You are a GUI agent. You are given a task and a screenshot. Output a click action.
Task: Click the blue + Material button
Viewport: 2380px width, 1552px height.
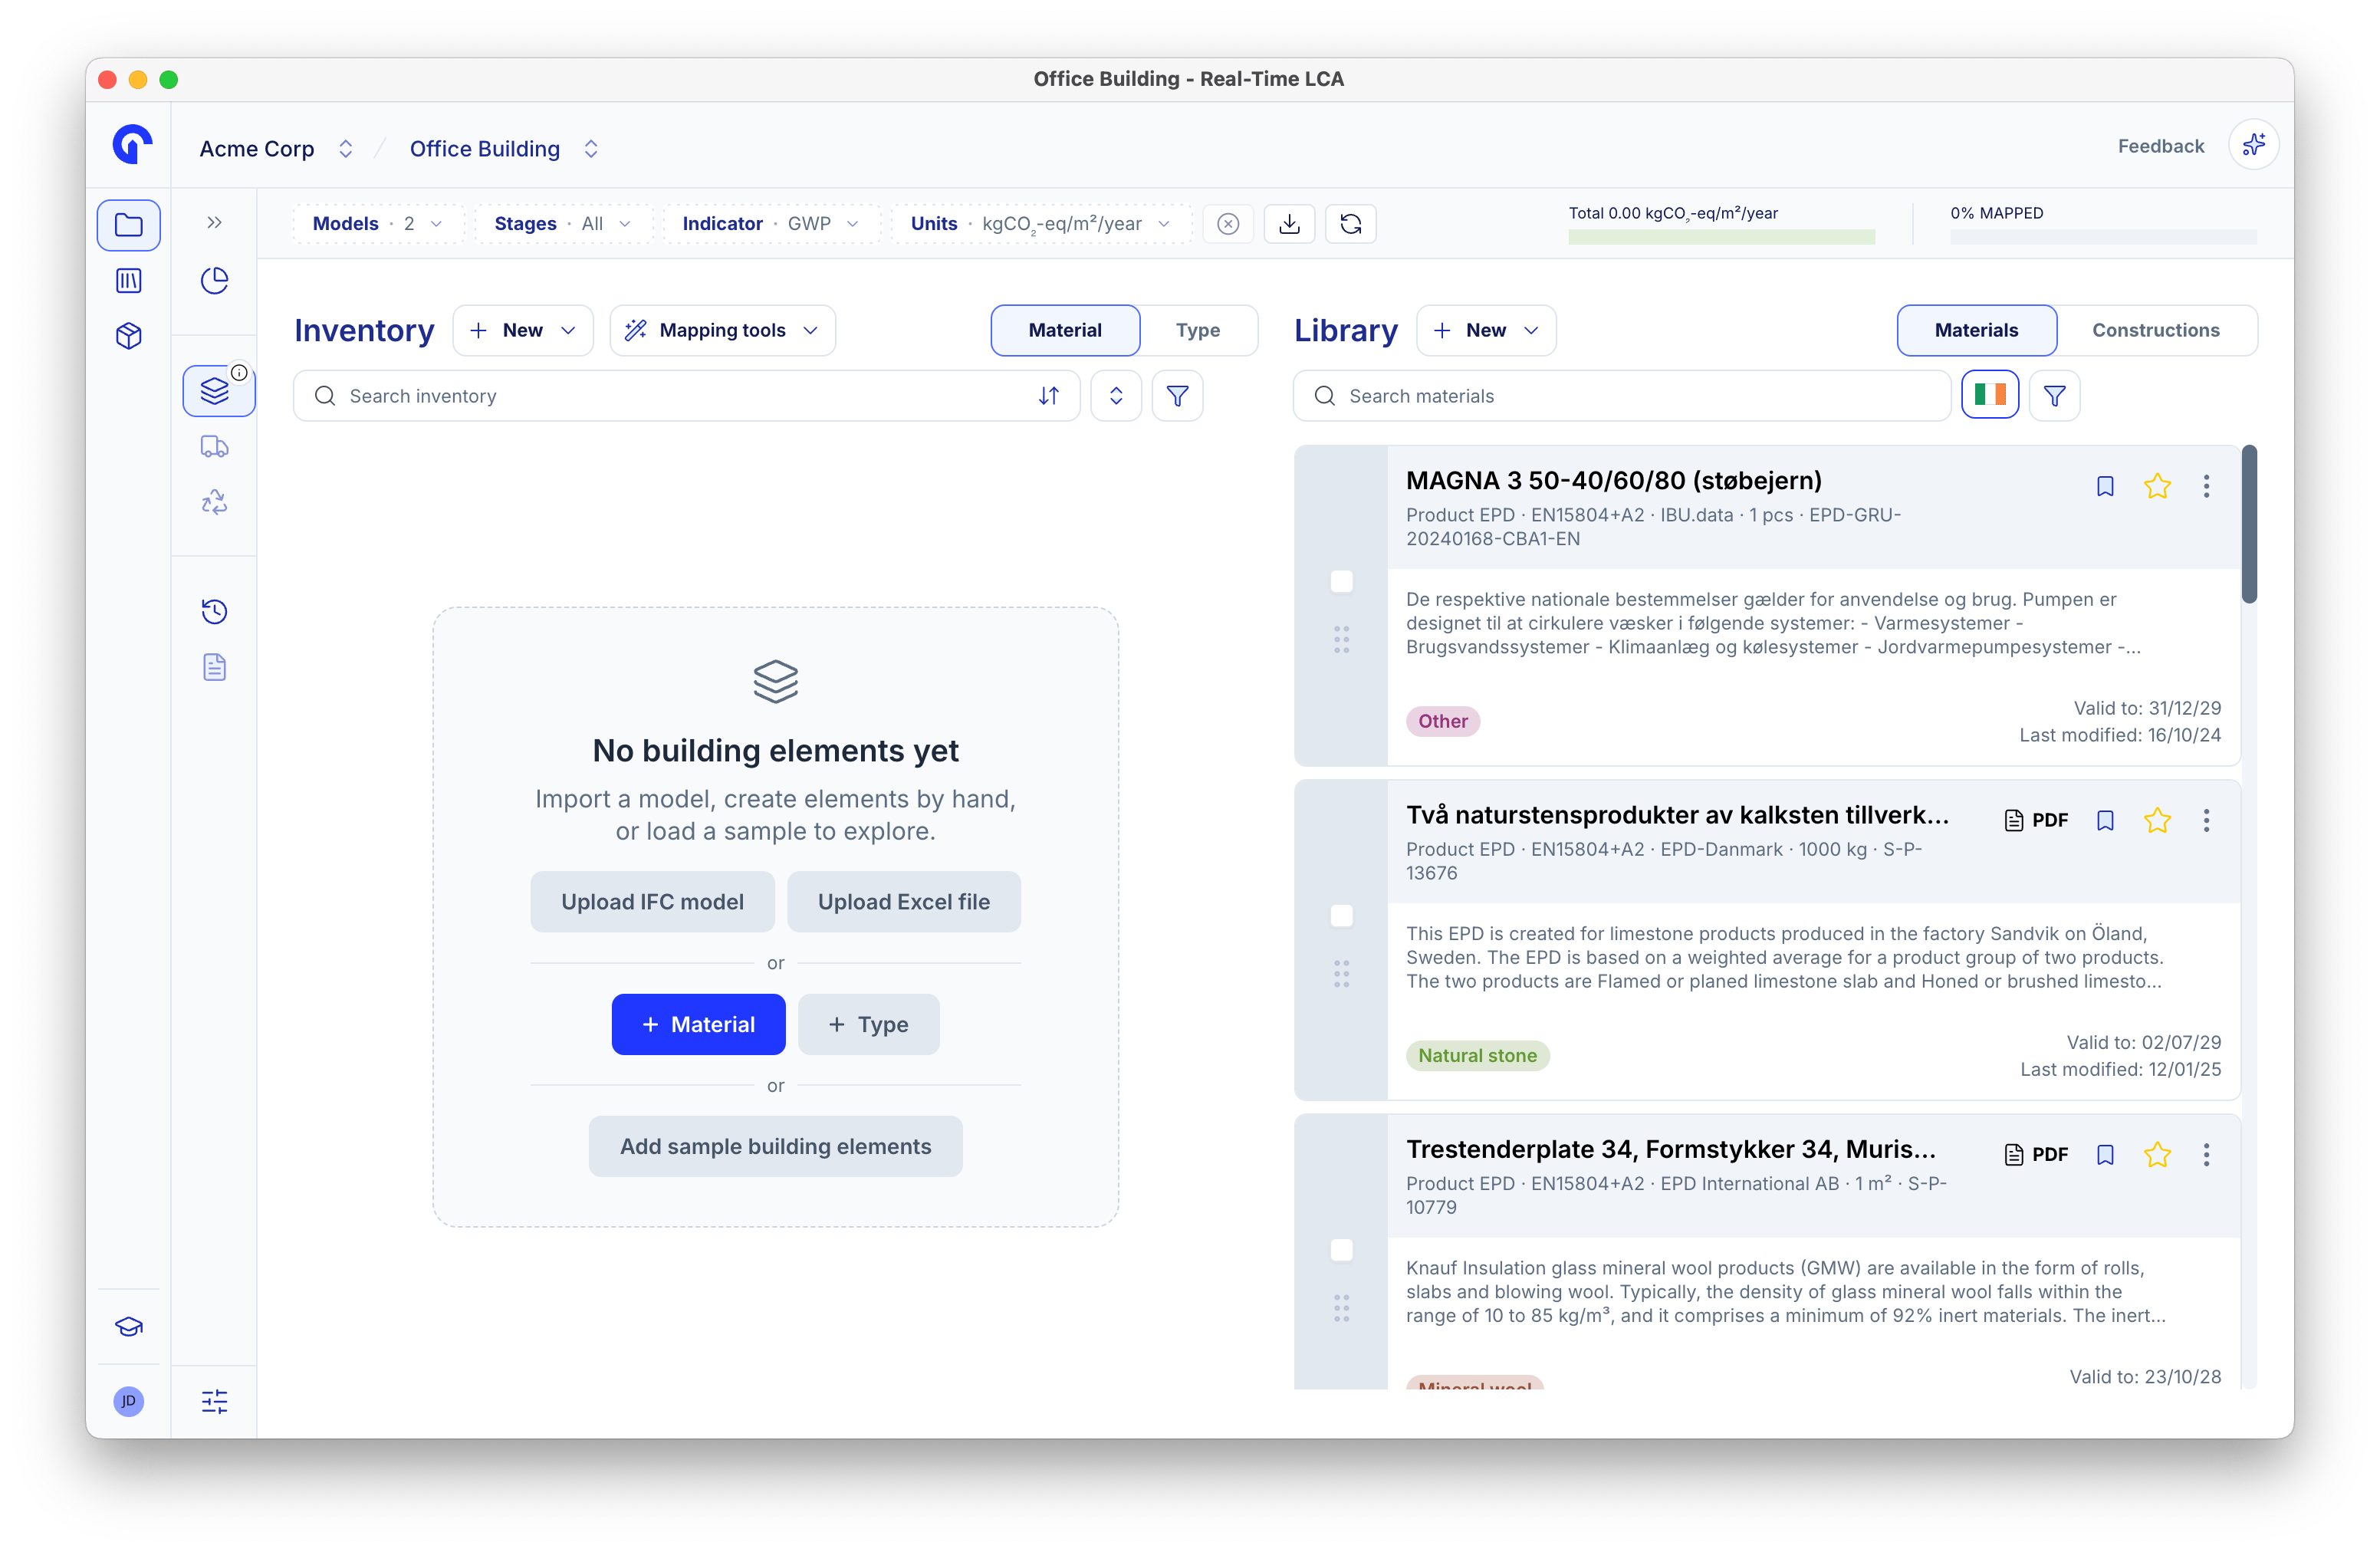[x=698, y=1024]
